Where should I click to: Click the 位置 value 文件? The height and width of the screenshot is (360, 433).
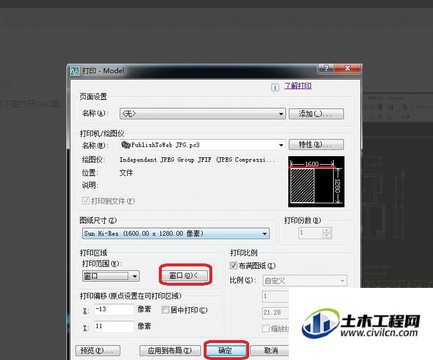pos(126,173)
